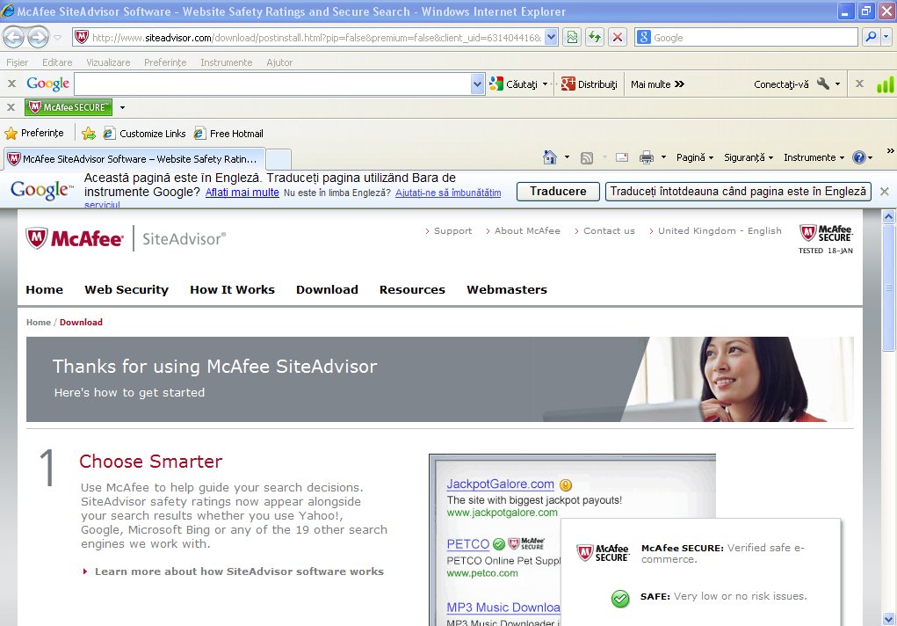The height and width of the screenshot is (626, 897).
Task: Open the Fișier menu
Action: (18, 62)
